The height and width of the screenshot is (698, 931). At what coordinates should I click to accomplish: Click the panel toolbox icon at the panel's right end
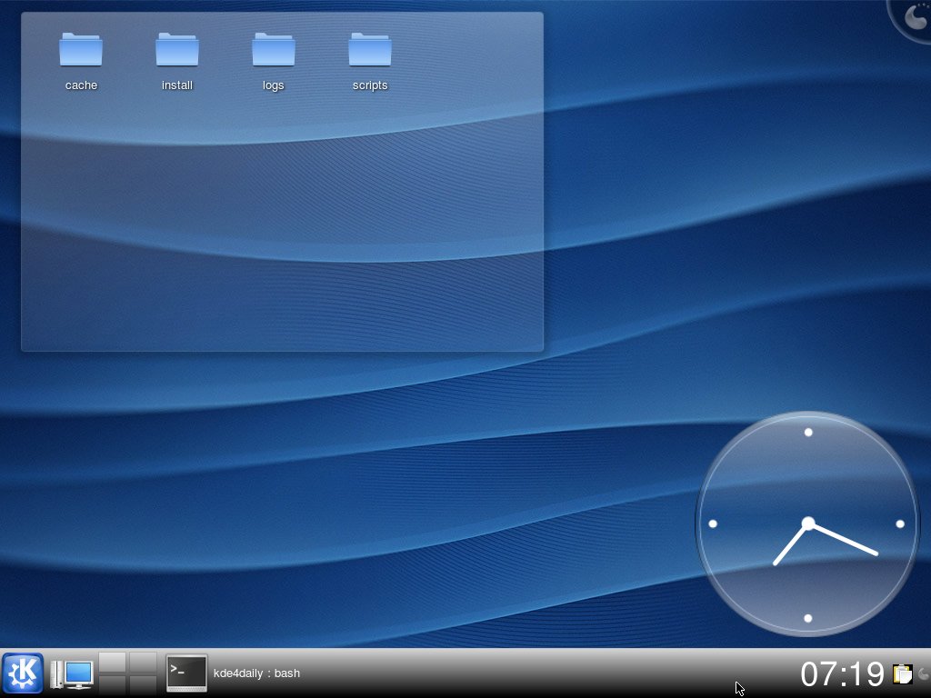click(x=924, y=673)
